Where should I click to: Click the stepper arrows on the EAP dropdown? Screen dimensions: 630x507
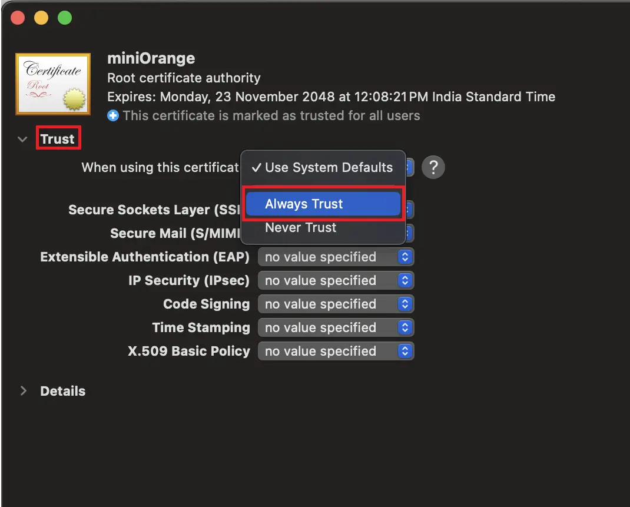click(x=404, y=257)
